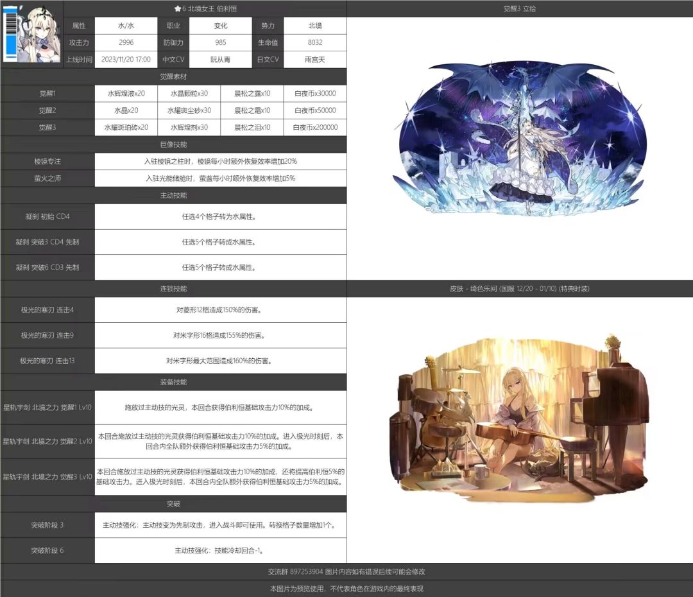Click the material cell 晨松之泪x10

pyautogui.click(x=252, y=127)
